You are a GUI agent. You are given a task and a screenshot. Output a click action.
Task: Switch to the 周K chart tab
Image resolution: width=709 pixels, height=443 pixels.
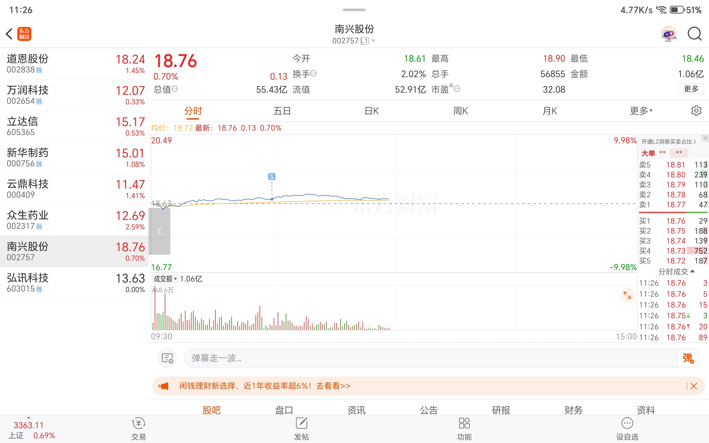pyautogui.click(x=461, y=111)
